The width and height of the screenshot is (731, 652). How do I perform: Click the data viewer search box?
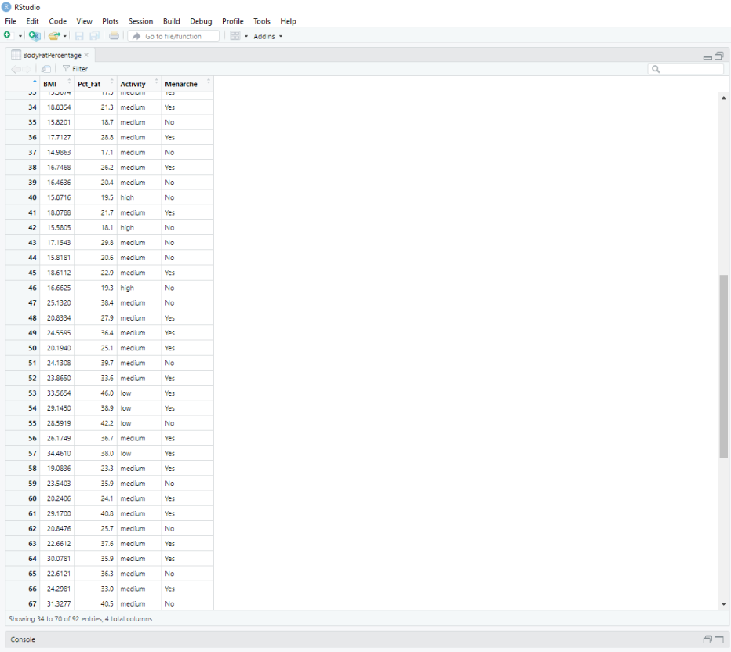[686, 68]
